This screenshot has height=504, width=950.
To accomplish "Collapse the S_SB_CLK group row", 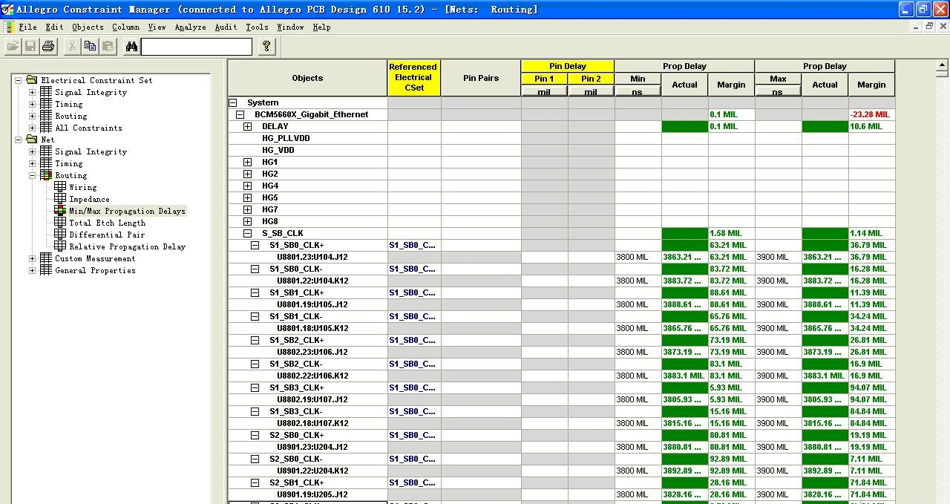I will click(x=248, y=233).
